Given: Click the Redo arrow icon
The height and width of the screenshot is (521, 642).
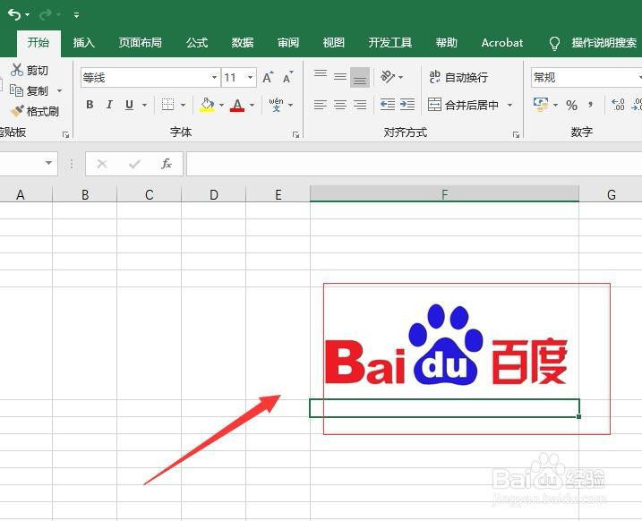Looking at the screenshot, I should coord(45,15).
